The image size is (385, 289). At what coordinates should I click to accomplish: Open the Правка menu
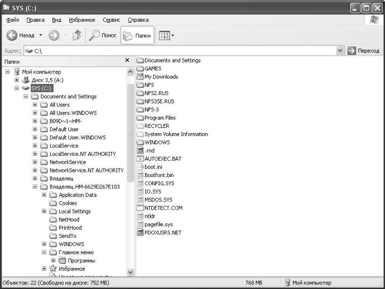(x=35, y=20)
